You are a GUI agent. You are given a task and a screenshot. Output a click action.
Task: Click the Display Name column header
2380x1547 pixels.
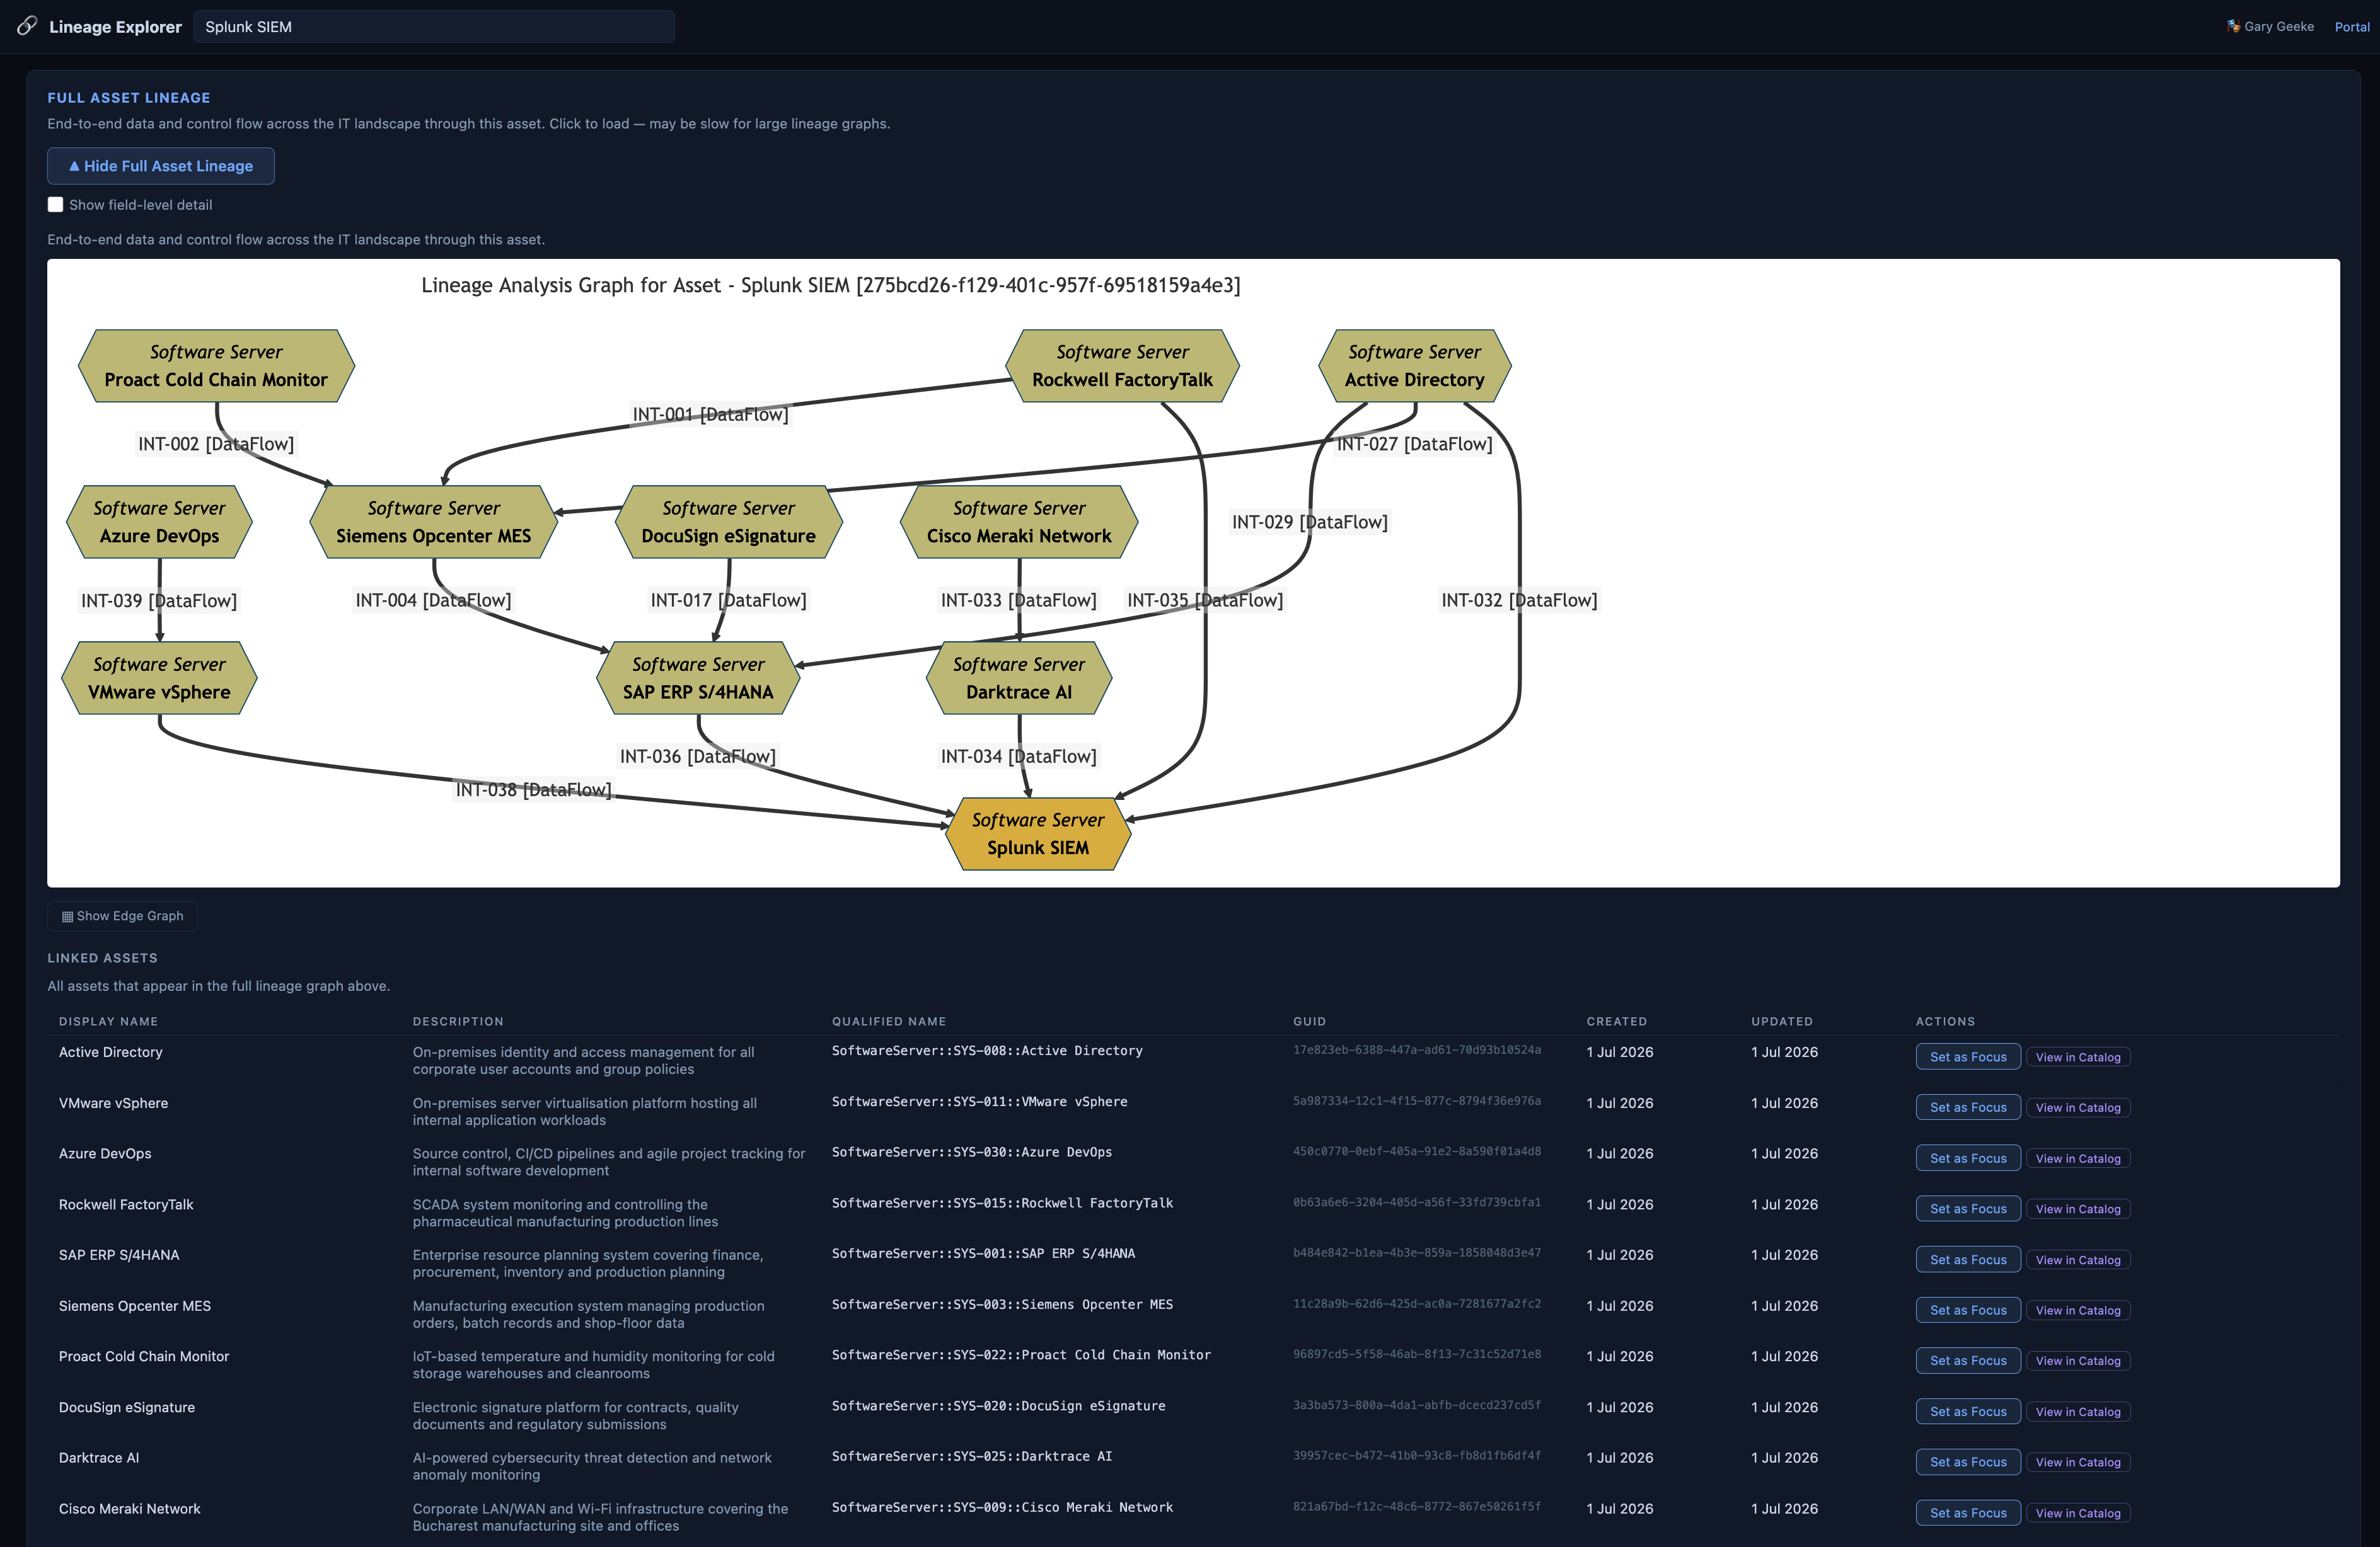(x=108, y=1021)
